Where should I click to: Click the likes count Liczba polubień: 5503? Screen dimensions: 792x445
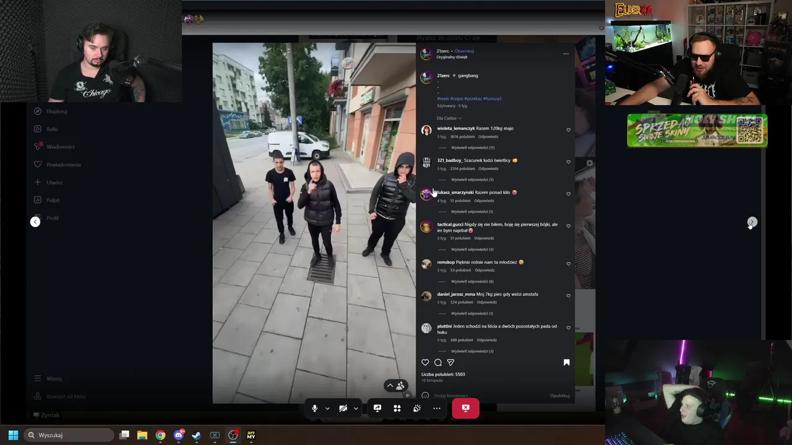(443, 374)
